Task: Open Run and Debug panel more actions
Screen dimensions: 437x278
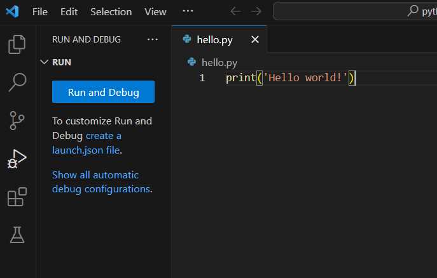Action: [x=153, y=39]
